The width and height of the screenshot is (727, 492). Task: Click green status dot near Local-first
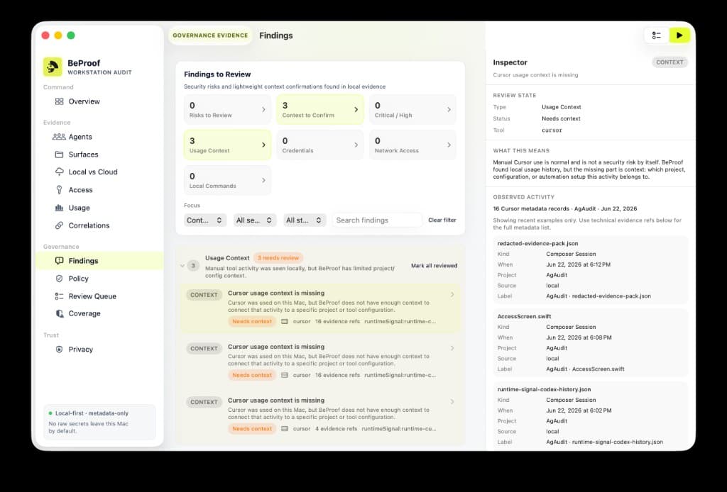[x=50, y=413]
